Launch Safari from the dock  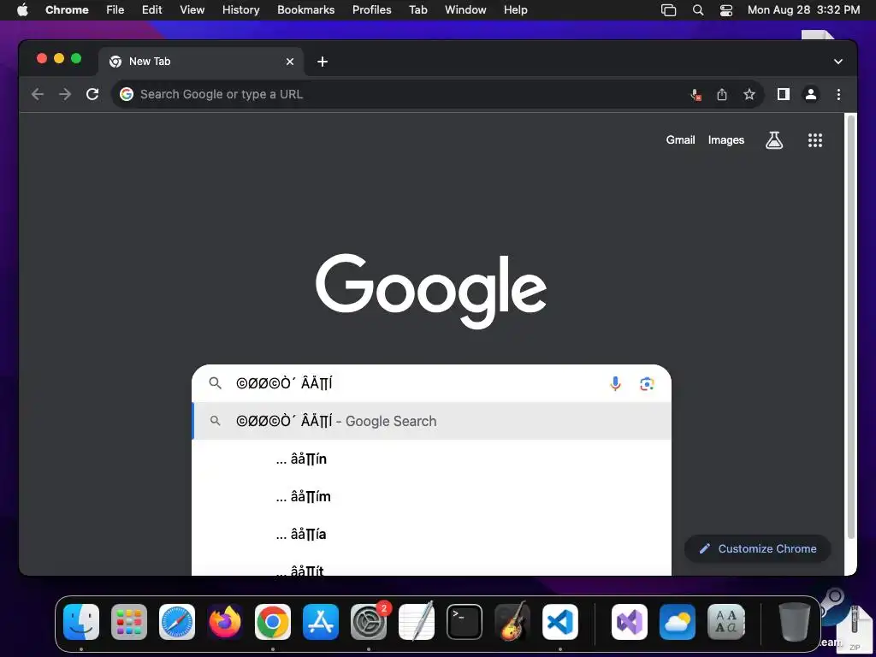click(x=177, y=622)
